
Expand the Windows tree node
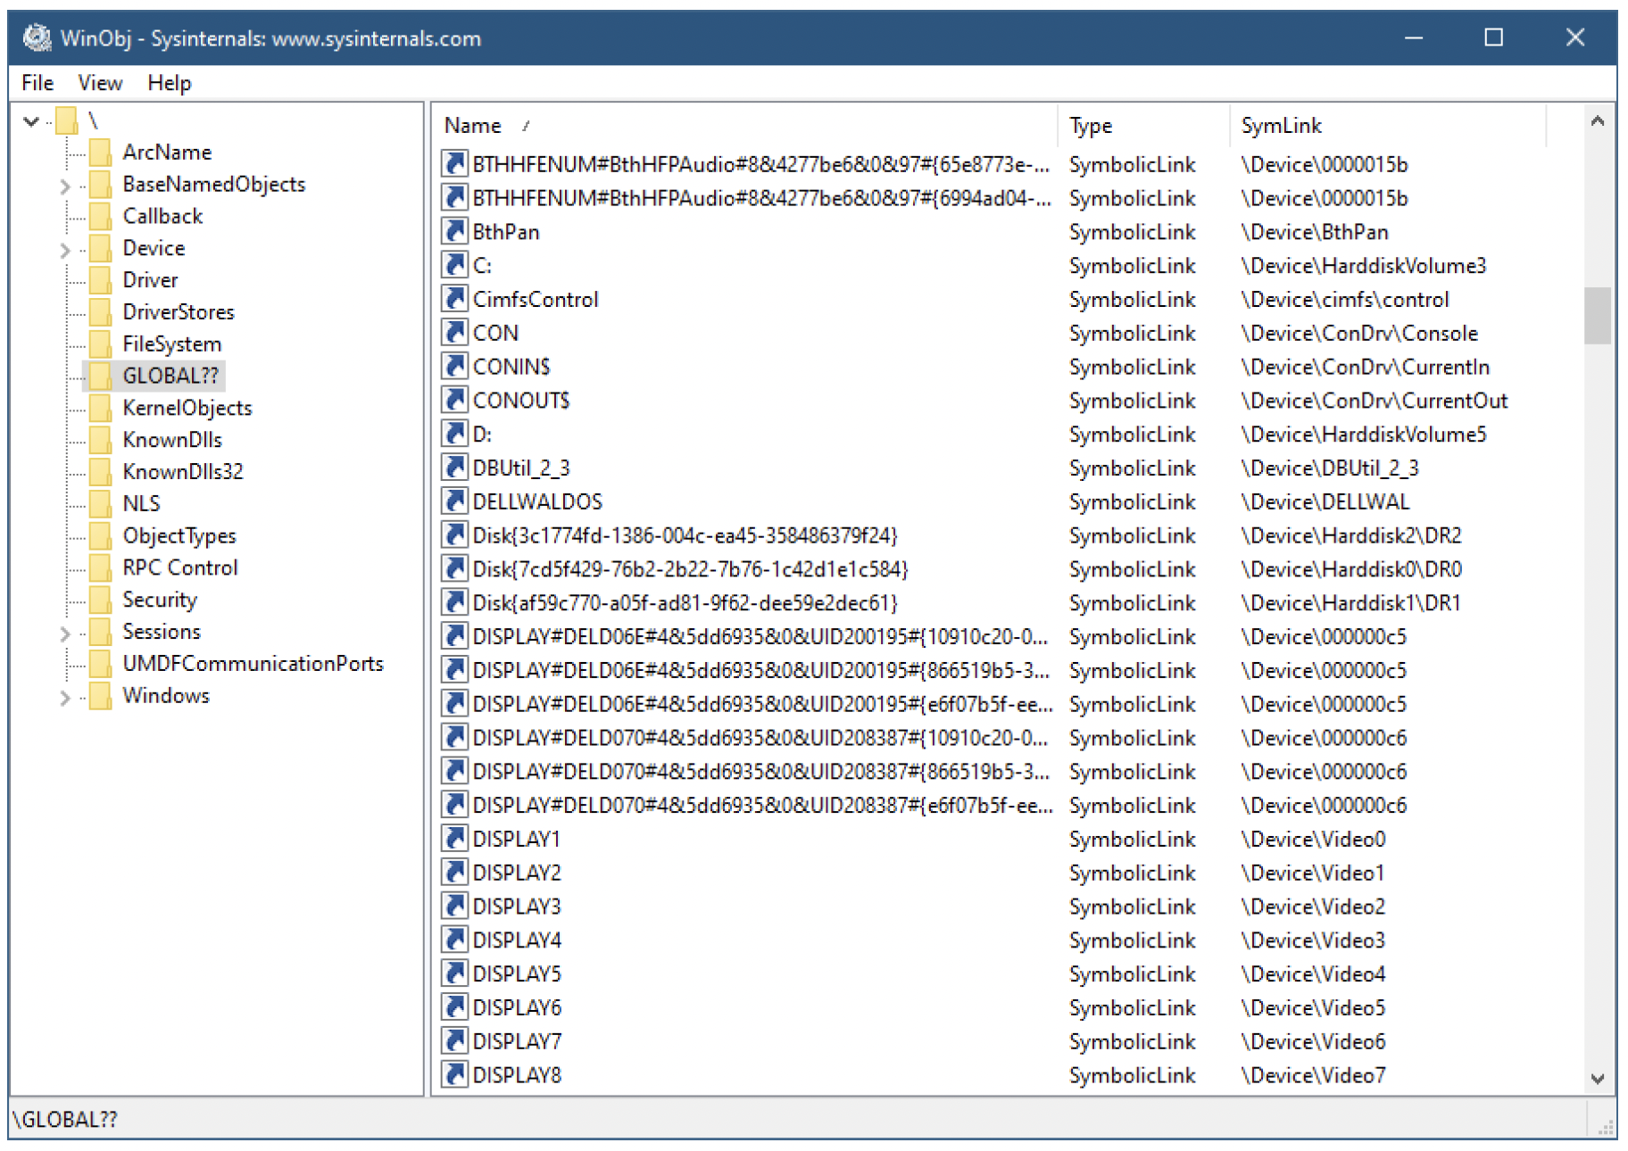coord(64,698)
